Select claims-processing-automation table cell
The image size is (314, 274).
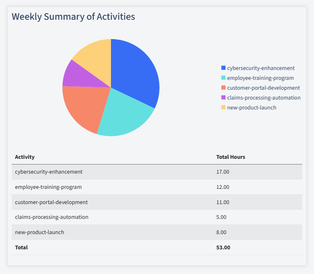pos(52,217)
